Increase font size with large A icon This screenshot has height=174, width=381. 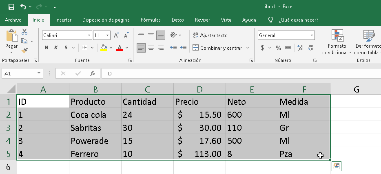[x=116, y=35]
